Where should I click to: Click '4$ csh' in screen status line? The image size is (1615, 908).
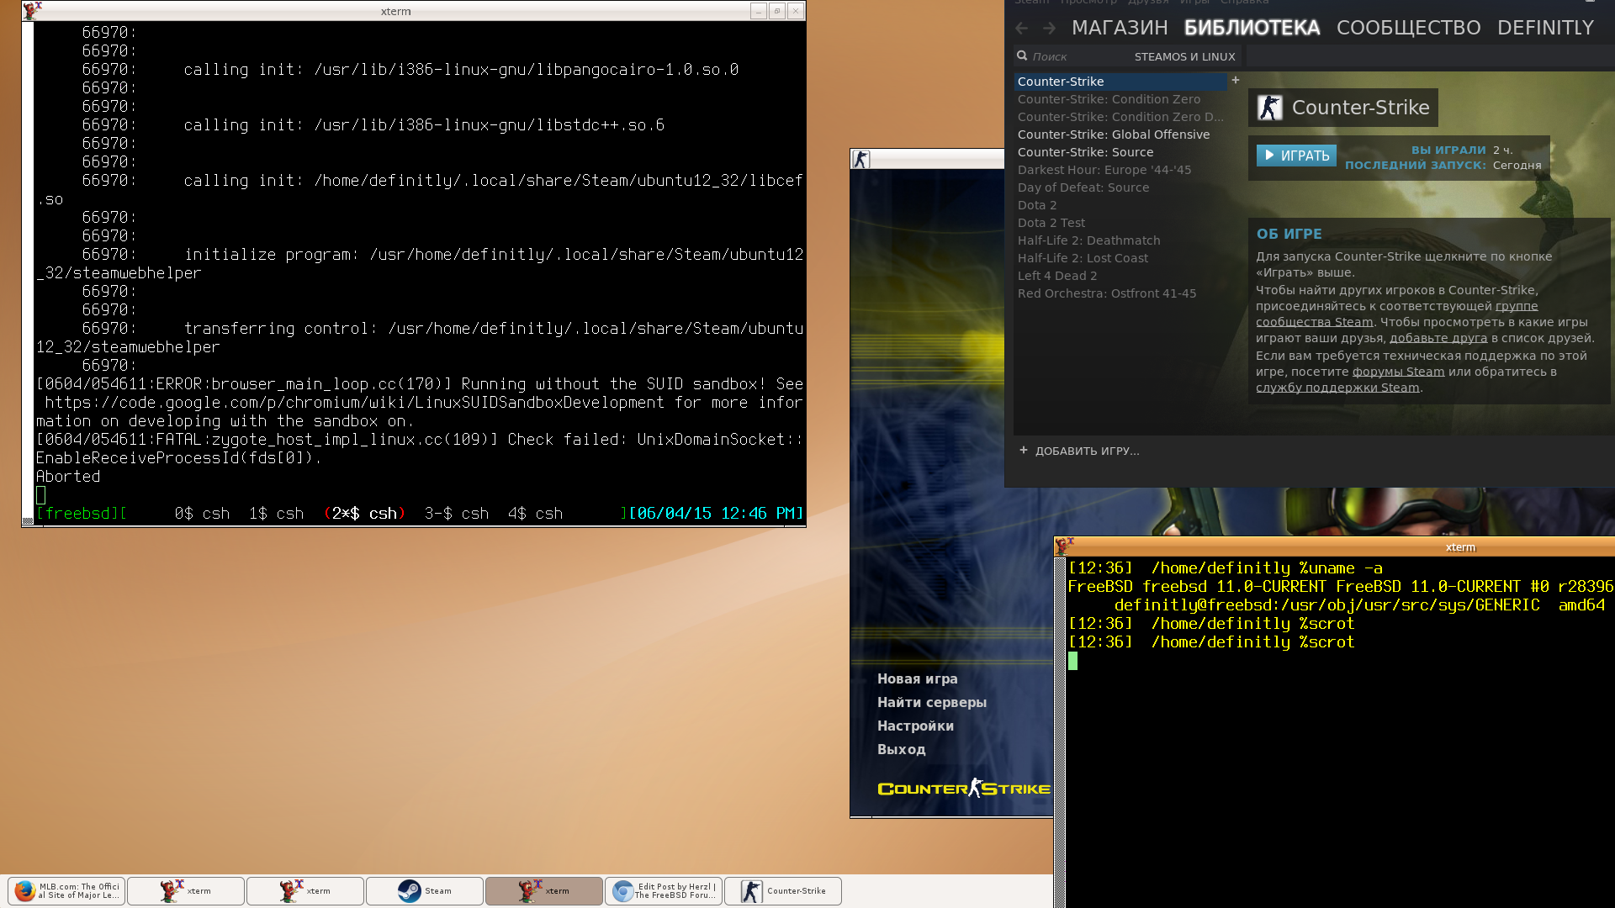point(535,514)
